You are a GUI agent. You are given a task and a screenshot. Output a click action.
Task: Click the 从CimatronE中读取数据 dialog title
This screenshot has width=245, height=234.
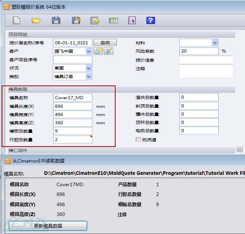38,161
